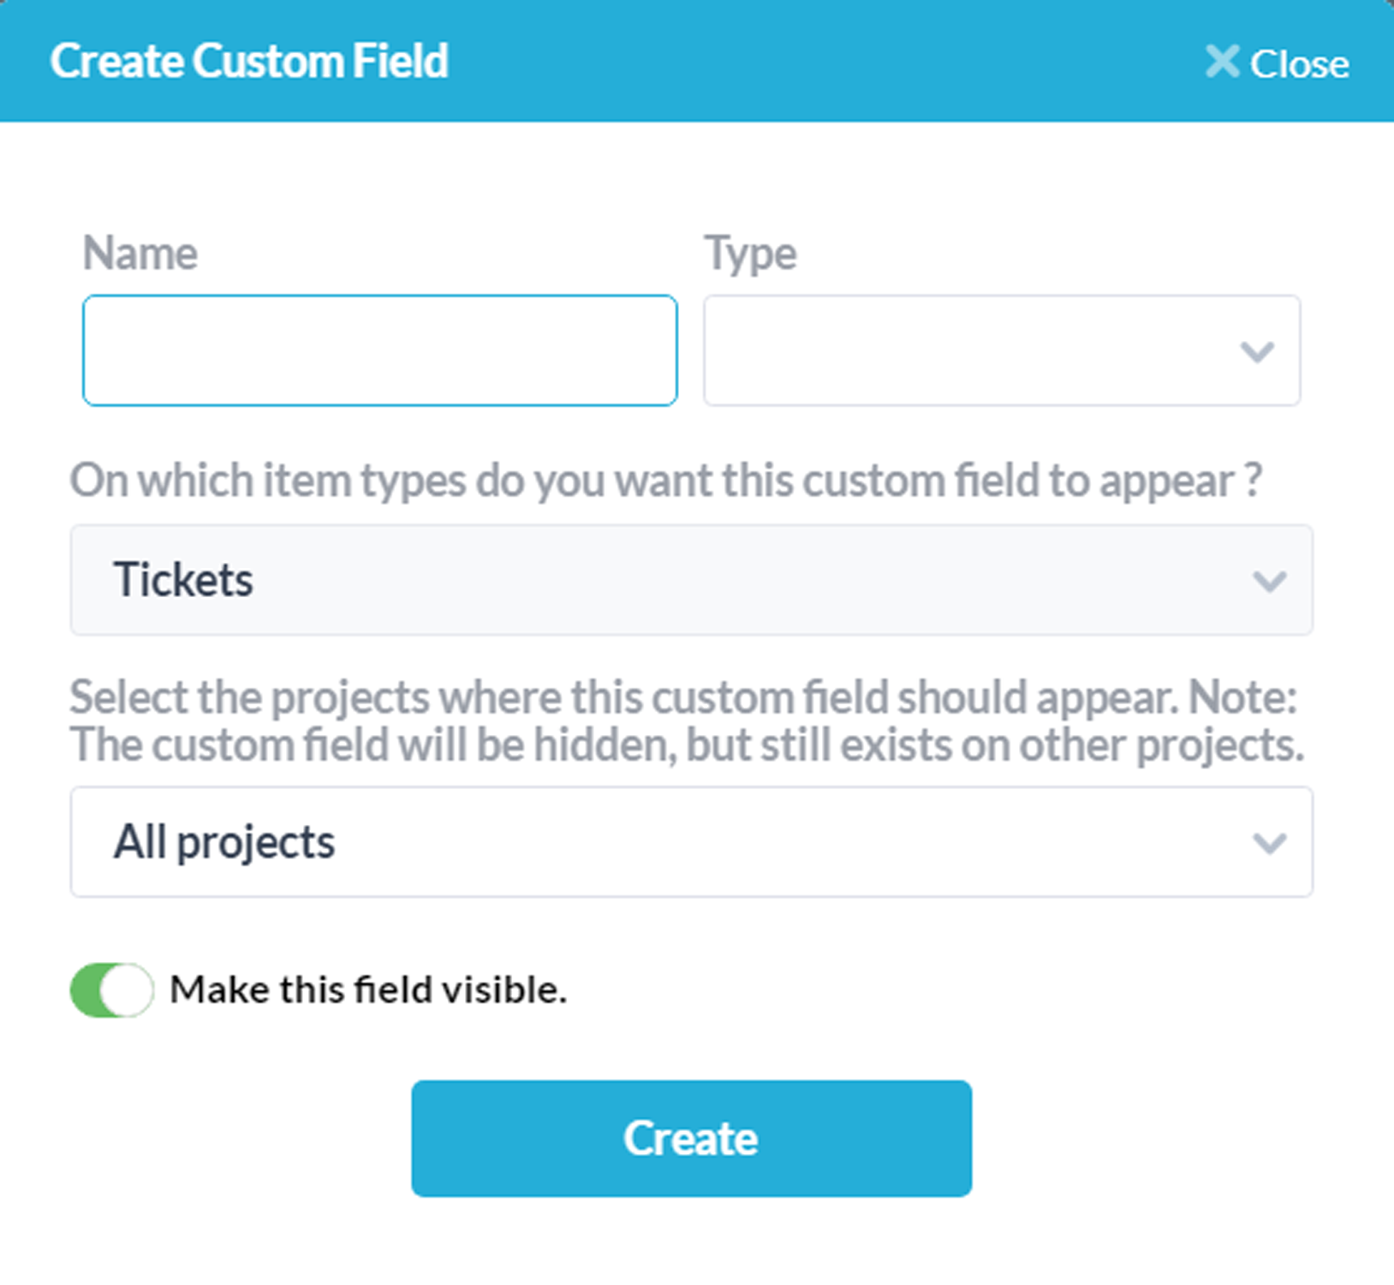Click the "Type" field label
The height and width of the screenshot is (1285, 1394).
click(750, 254)
